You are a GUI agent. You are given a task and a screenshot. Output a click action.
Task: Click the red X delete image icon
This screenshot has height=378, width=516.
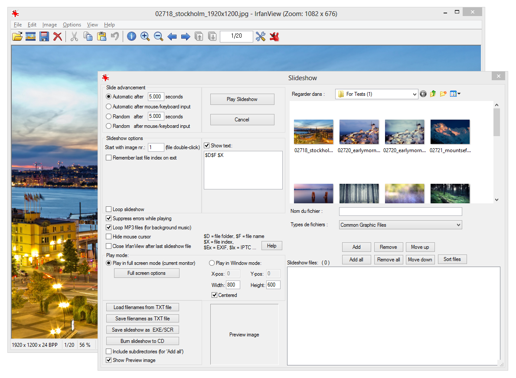click(58, 36)
